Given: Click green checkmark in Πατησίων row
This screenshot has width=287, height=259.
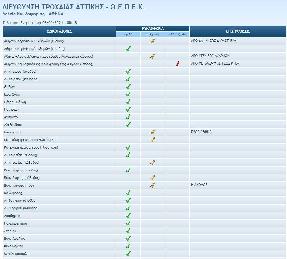Looking at the screenshot, I should (x=128, y=109).
